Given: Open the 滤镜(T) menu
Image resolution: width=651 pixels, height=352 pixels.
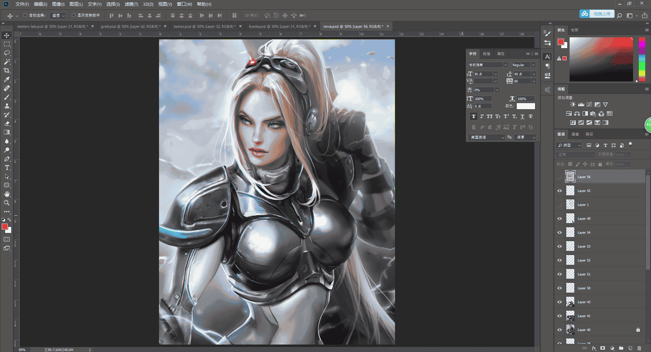Looking at the screenshot, I should tap(131, 4).
